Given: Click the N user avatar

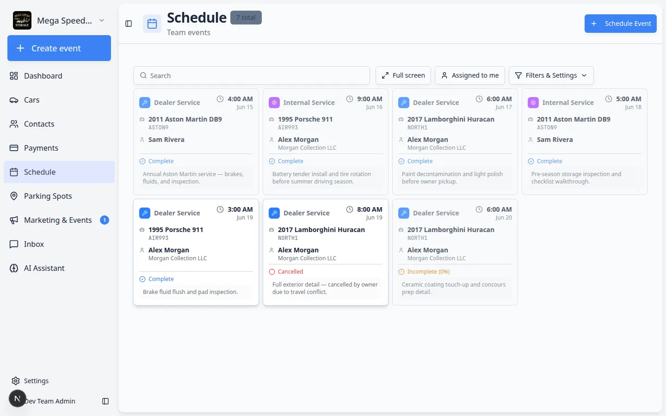Looking at the screenshot, I should 18,398.
